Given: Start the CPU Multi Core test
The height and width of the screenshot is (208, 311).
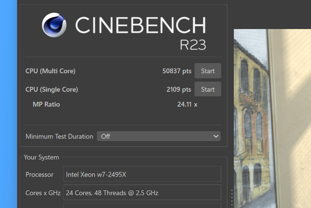Looking at the screenshot, I should 208,71.
